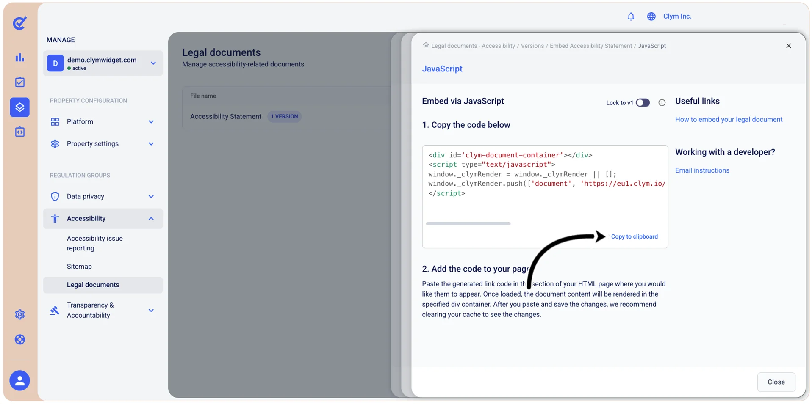Image resolution: width=812 pixels, height=404 pixels.
Task: Click the Close button
Action: [x=776, y=382]
